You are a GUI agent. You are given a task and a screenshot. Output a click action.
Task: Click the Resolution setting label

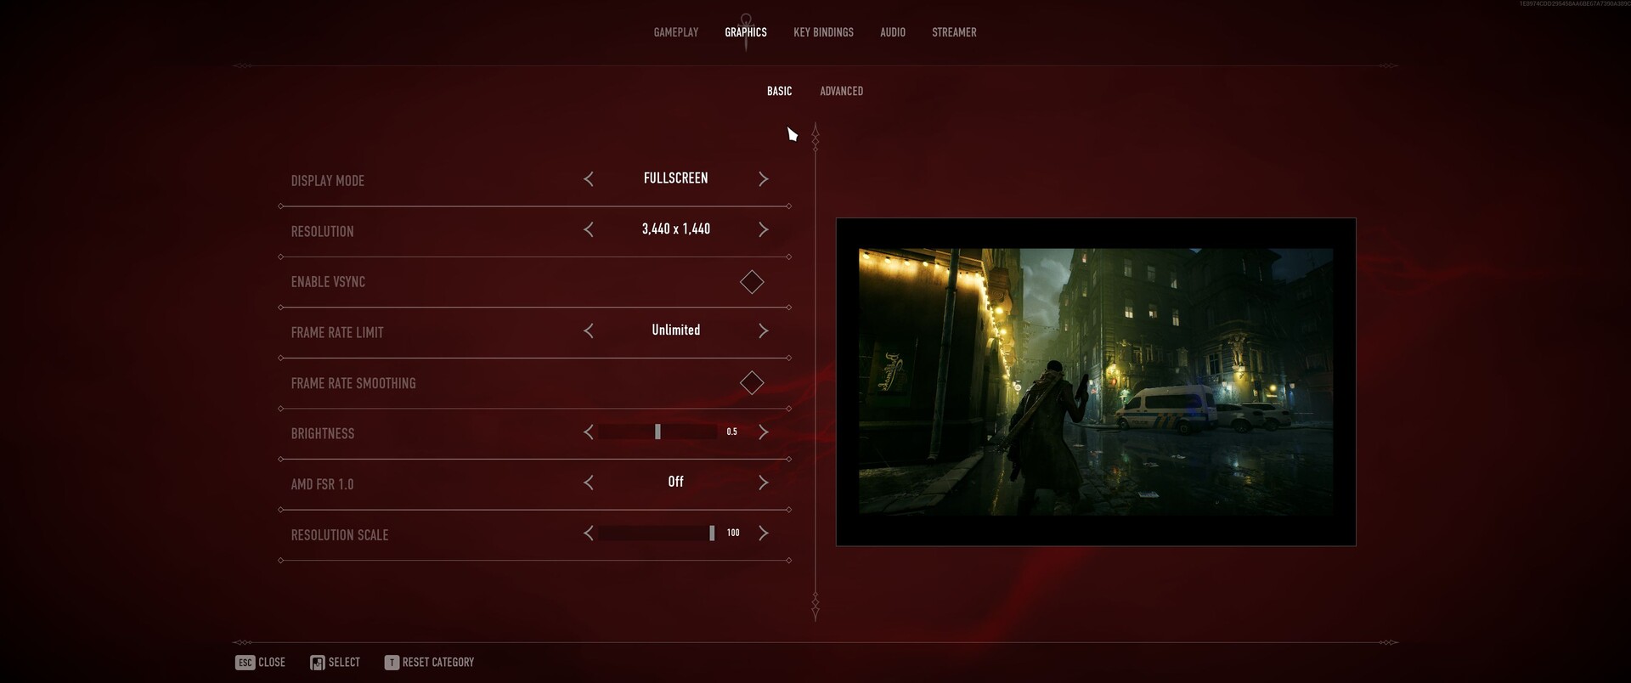tap(323, 231)
